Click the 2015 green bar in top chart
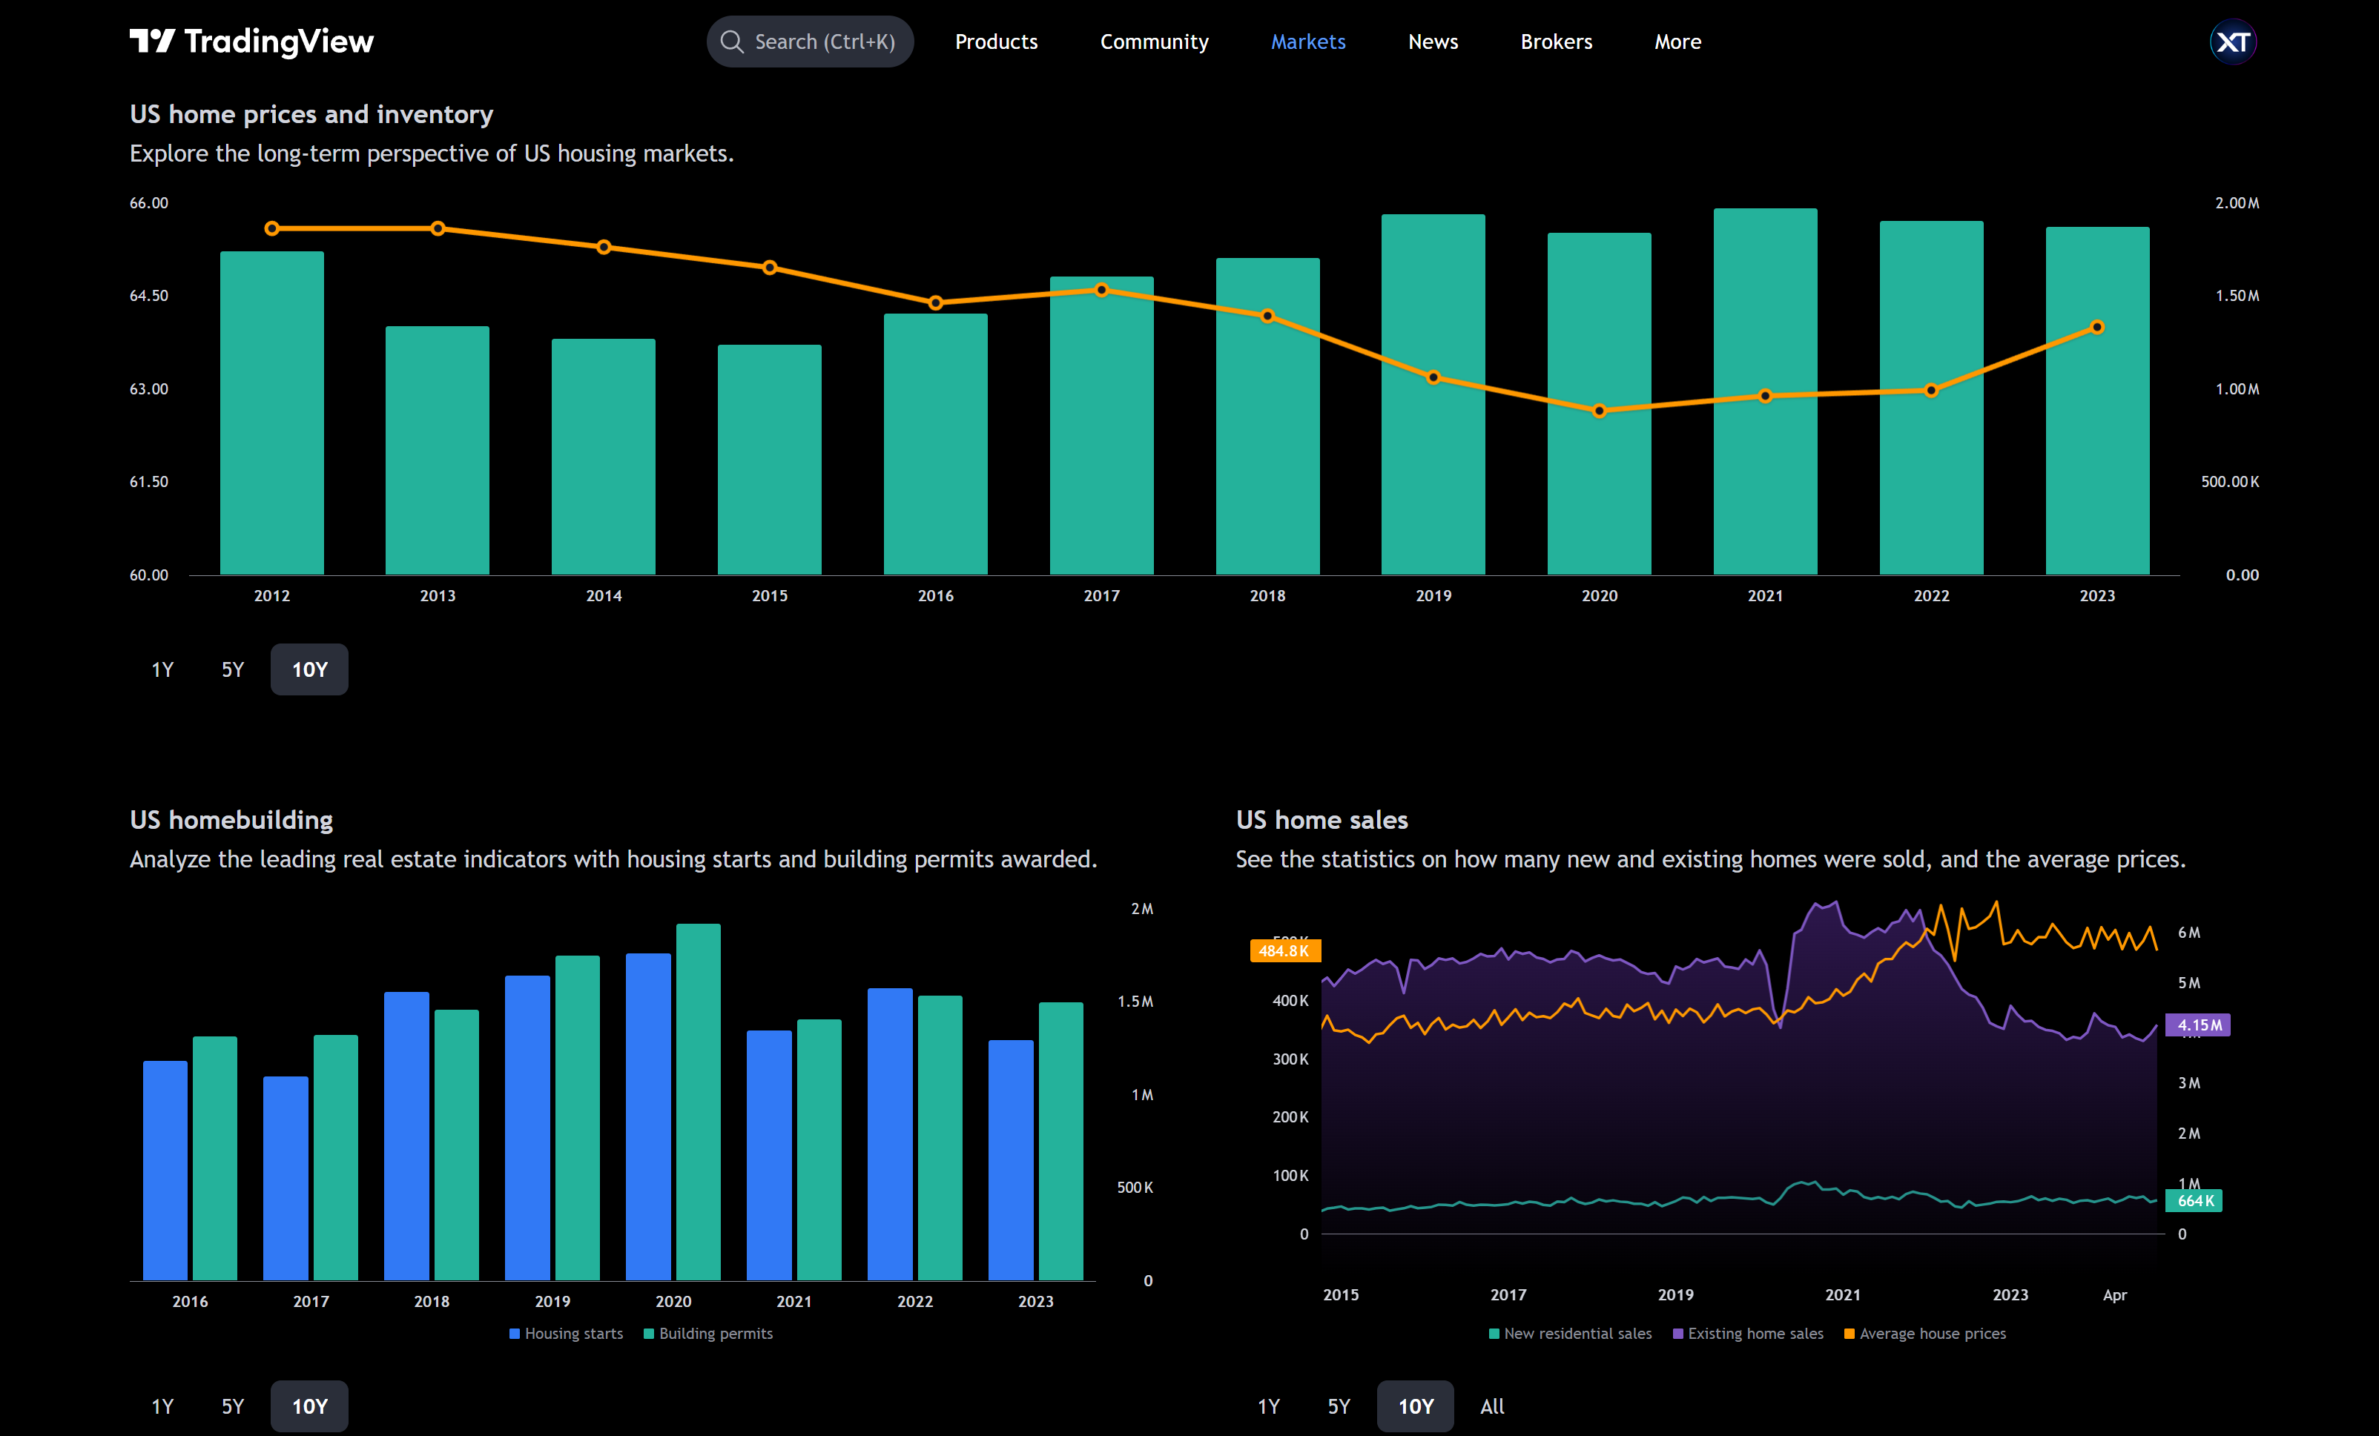This screenshot has width=2379, height=1436. [x=770, y=460]
